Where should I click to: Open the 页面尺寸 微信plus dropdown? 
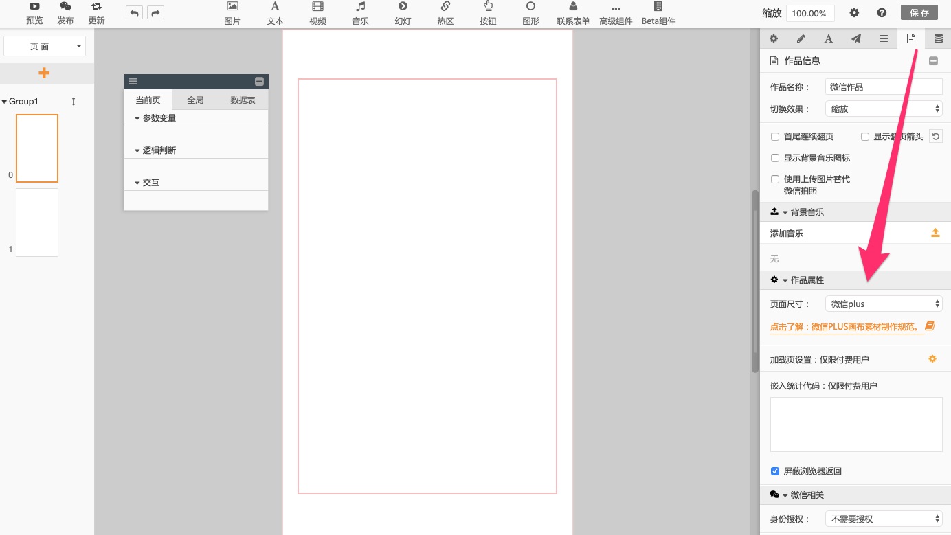[x=883, y=304]
